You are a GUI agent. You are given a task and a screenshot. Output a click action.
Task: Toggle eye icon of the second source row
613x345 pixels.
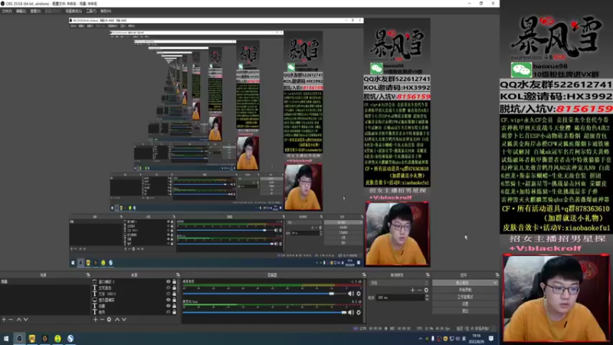tap(169, 288)
